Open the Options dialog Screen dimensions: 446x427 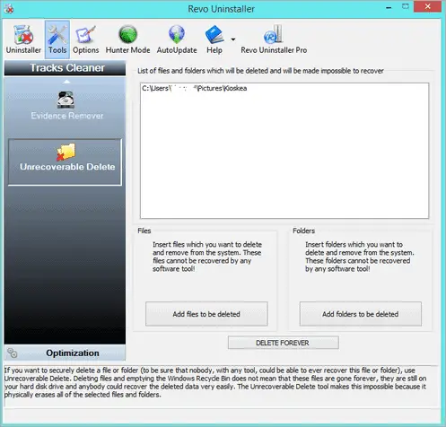pyautogui.click(x=85, y=39)
